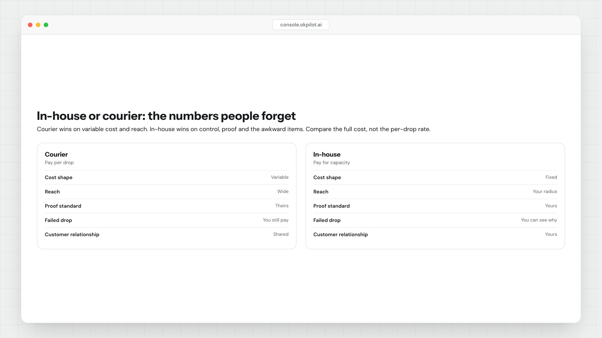Click the 'Pay for capacity' caption

(x=331, y=163)
